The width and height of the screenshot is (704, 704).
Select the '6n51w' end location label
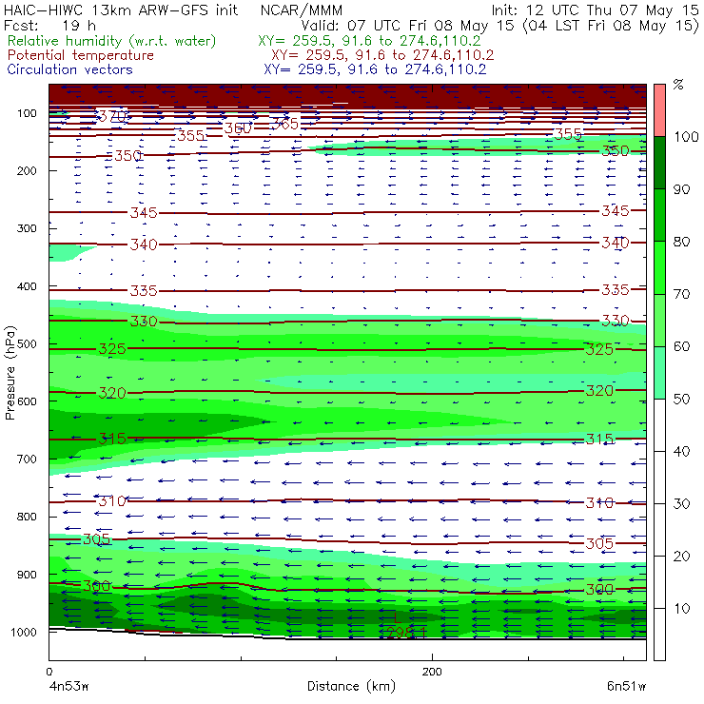pos(626,687)
